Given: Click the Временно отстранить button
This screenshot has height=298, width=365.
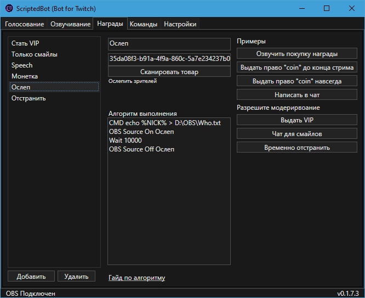Looking at the screenshot, I should 297,148.
